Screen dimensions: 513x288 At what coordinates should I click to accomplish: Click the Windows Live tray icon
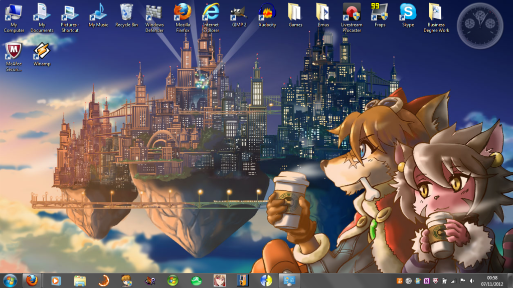pos(417,281)
